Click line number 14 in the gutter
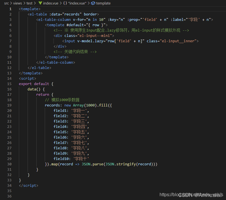 click(9, 79)
